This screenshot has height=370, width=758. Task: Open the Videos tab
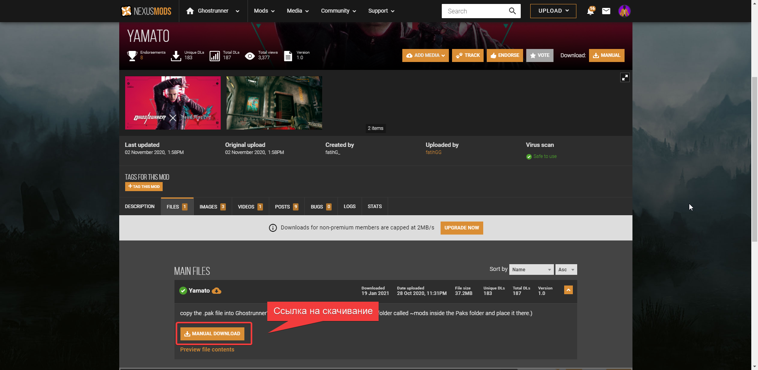250,207
